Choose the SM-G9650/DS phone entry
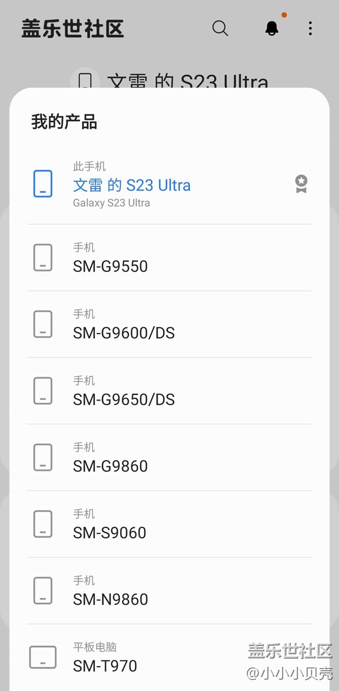339x691 pixels. 124,400
